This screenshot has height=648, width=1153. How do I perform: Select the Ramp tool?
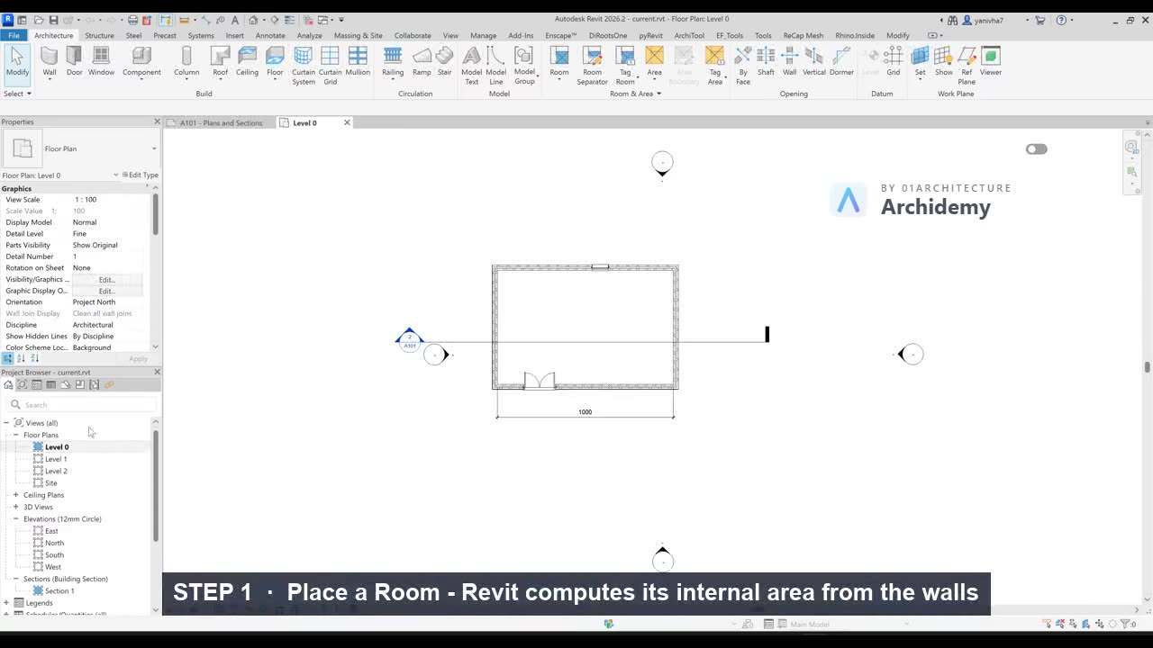[422, 61]
